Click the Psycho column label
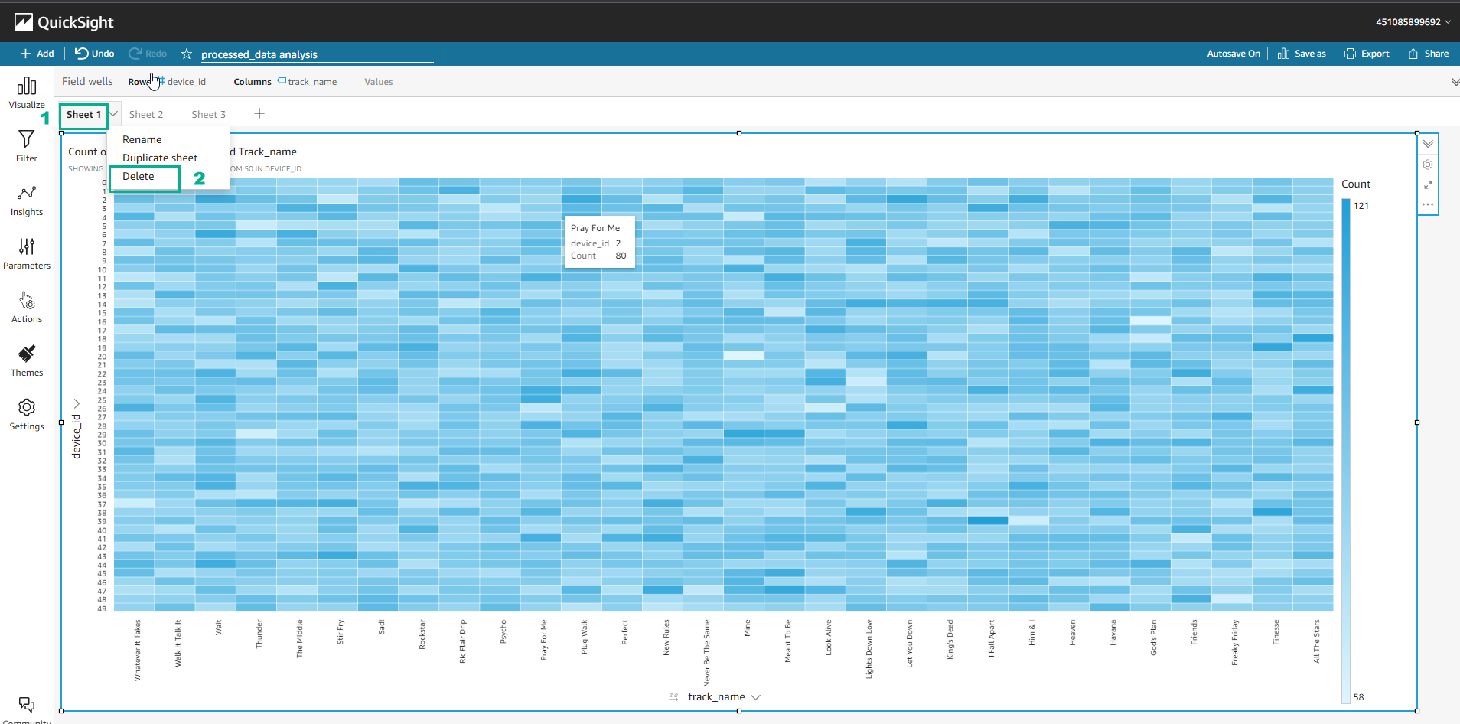Screen dimensions: 1460x724 coord(504,631)
